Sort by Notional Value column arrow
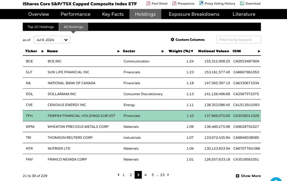The image size is (287, 181). pyautogui.click(x=228, y=51)
